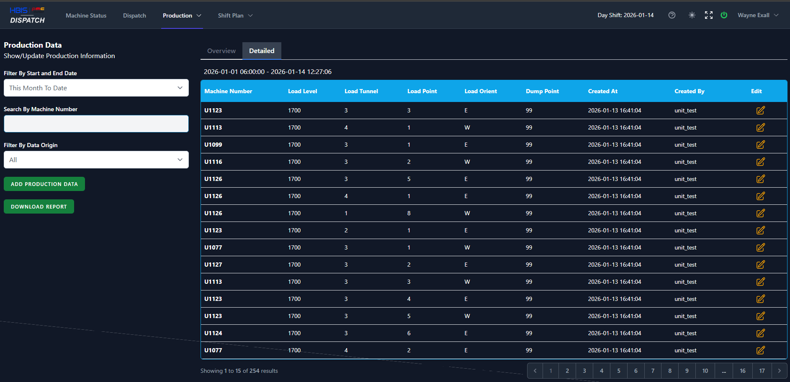Edit the U1127 row

click(x=761, y=265)
